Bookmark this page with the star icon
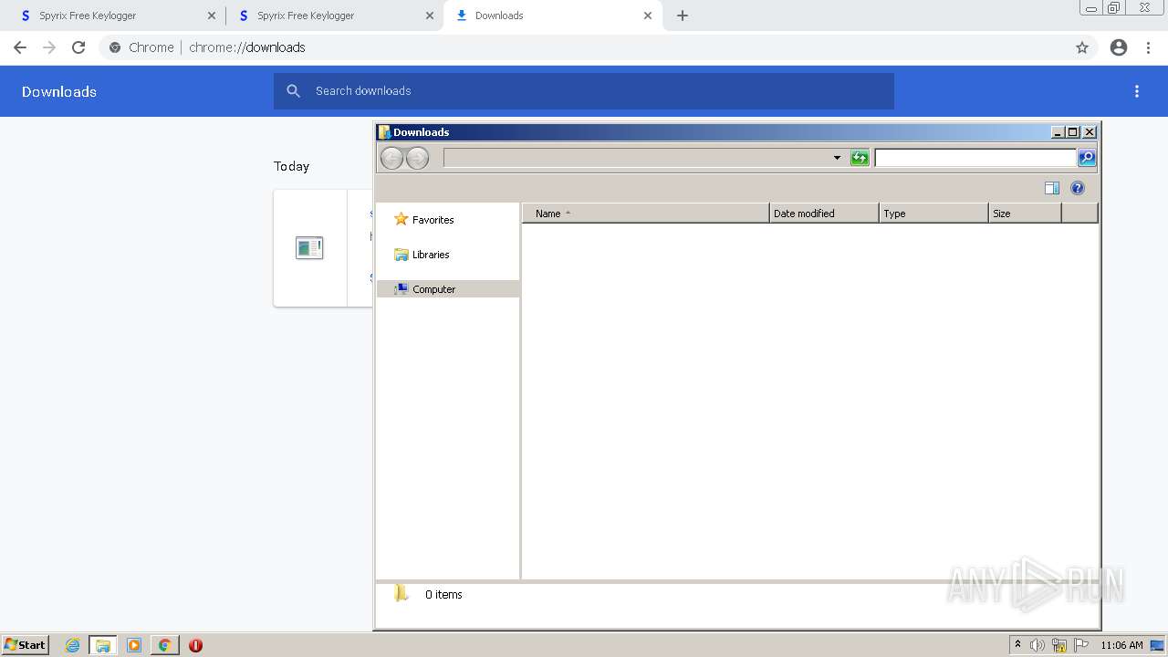This screenshot has width=1168, height=657. (1082, 47)
